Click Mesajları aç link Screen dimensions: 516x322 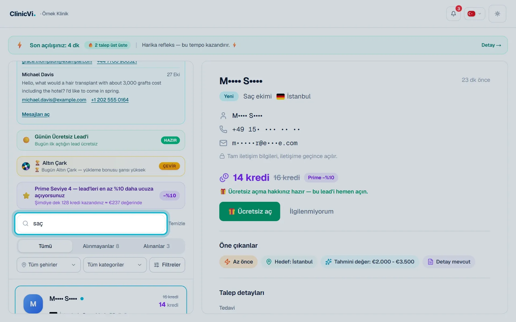click(36, 114)
